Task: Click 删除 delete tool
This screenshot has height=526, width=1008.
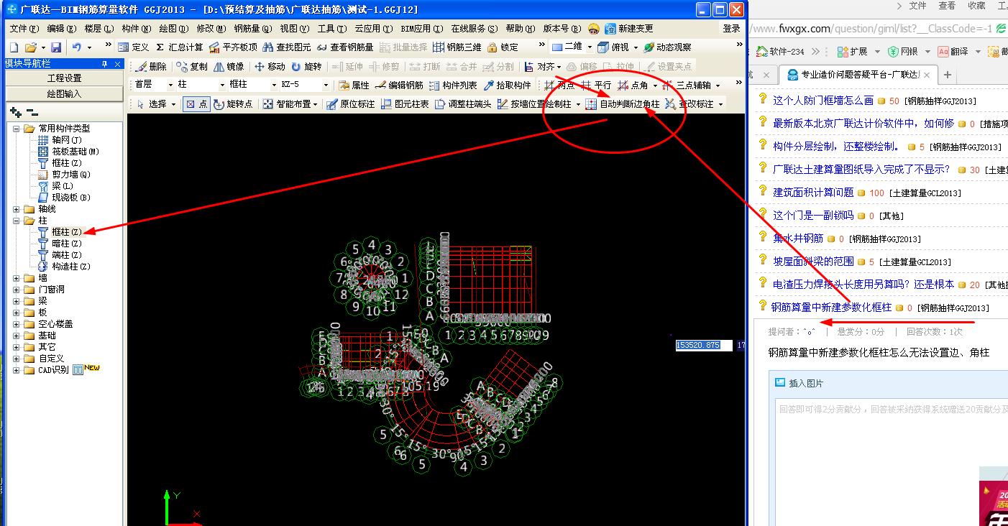Action: tap(151, 66)
